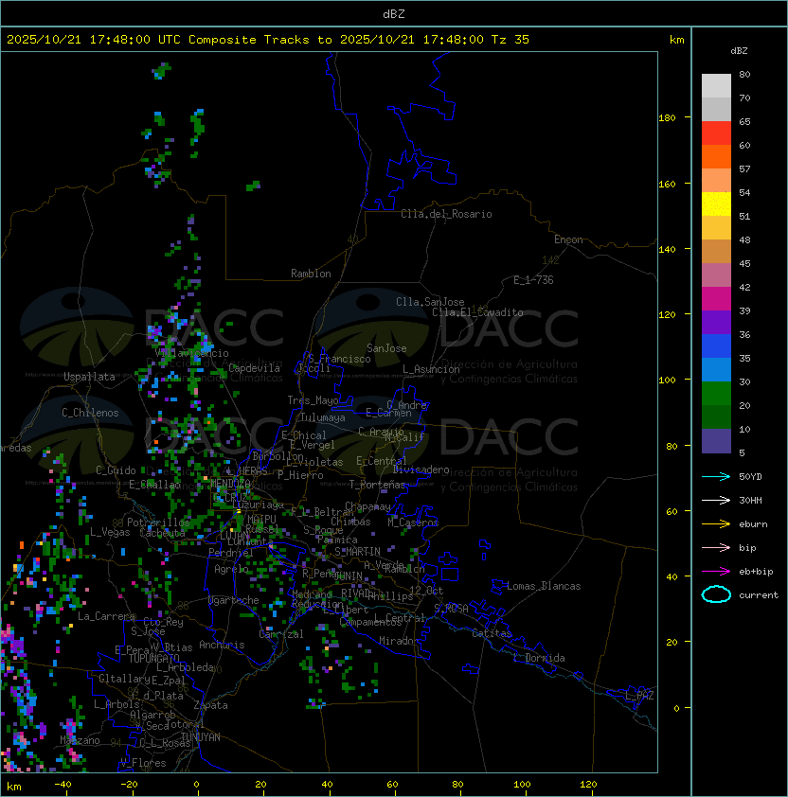This screenshot has height=797, width=788.
Task: Click the 'Tulumaya' map label
Action: click(x=323, y=417)
